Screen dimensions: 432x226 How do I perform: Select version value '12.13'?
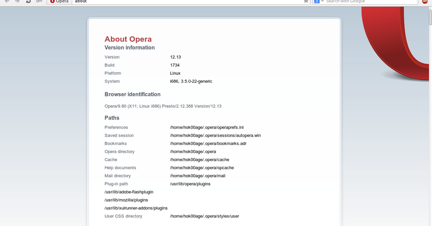tap(175, 57)
